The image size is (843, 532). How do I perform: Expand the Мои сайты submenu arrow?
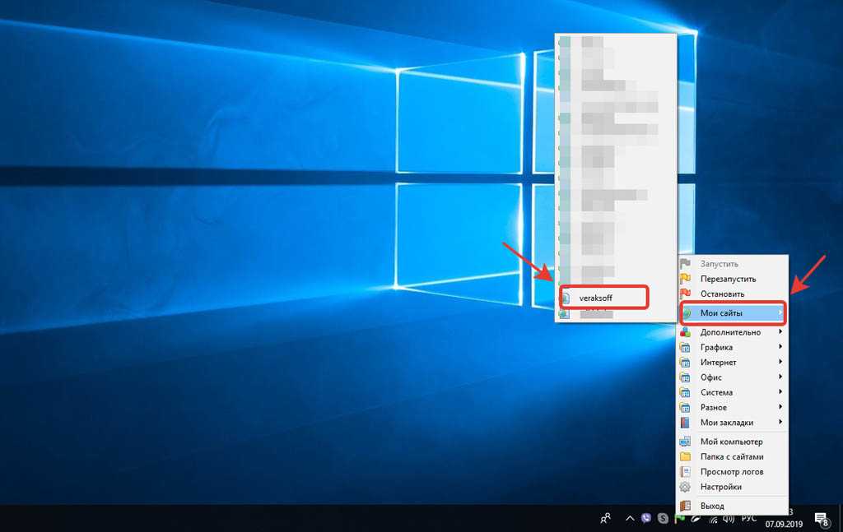780,312
